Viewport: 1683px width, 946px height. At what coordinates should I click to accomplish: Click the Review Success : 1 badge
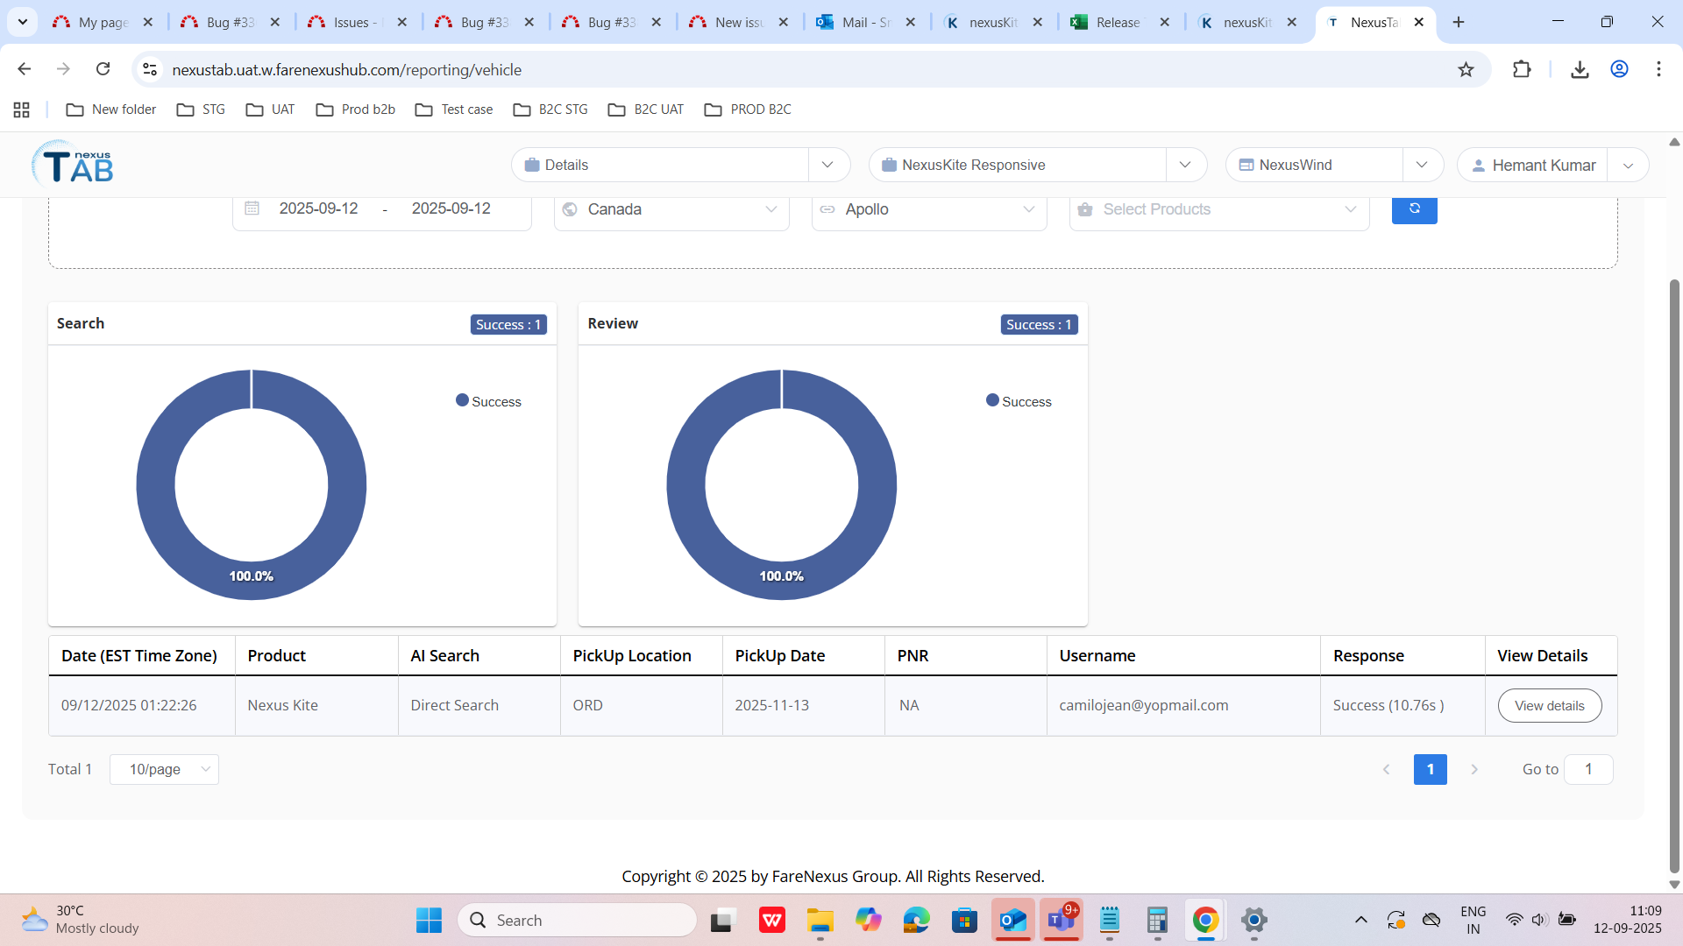click(x=1039, y=325)
